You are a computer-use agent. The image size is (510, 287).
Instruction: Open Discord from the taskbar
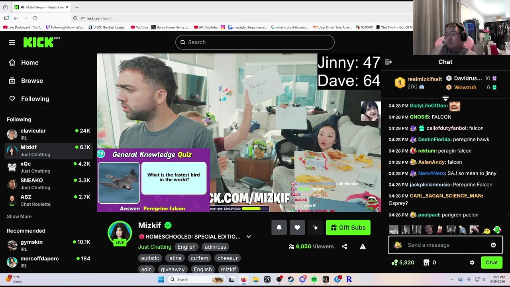click(x=302, y=279)
